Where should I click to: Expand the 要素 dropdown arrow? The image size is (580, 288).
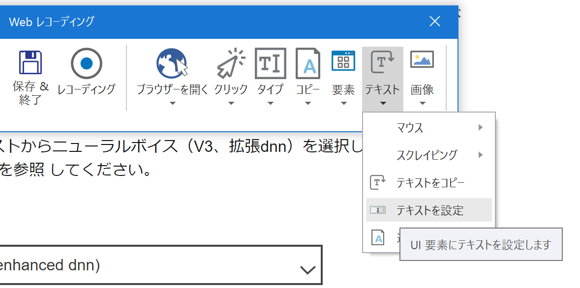(344, 104)
